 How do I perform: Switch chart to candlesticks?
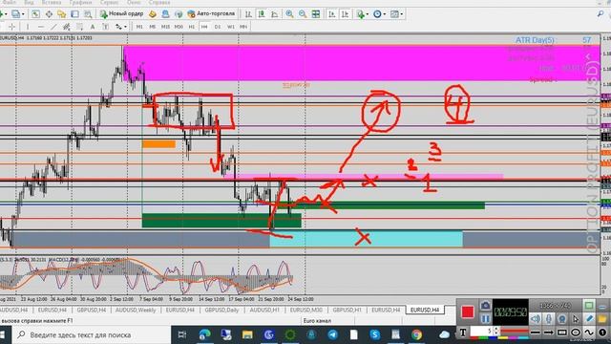pos(262,14)
